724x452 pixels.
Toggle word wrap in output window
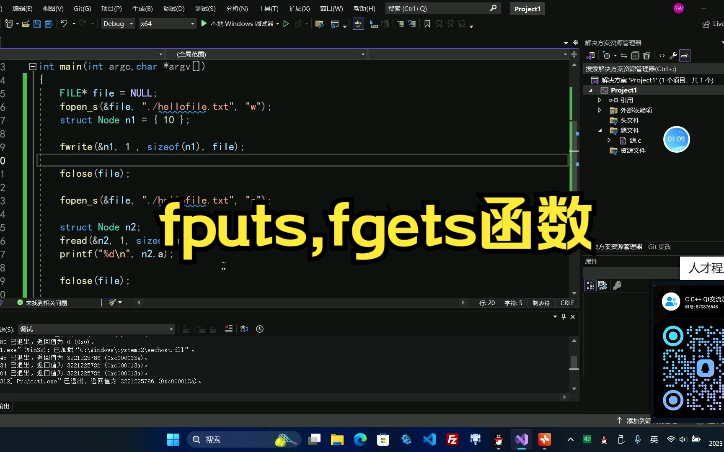click(x=244, y=329)
